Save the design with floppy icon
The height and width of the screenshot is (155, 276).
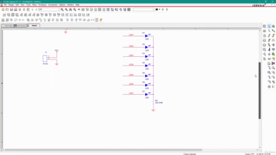pyautogui.click(x=12, y=9)
